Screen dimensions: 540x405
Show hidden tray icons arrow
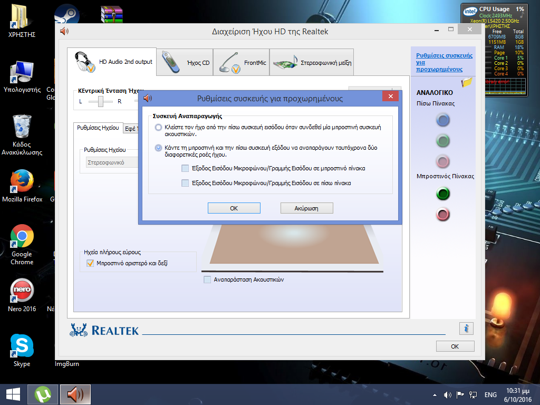coord(435,395)
